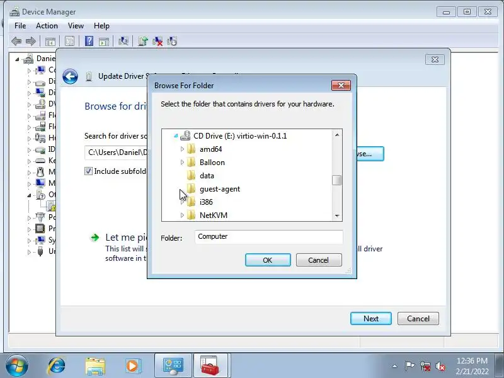Click the blue back arrow in Update Driver wizard
This screenshot has height=378, width=504.
[x=70, y=76]
